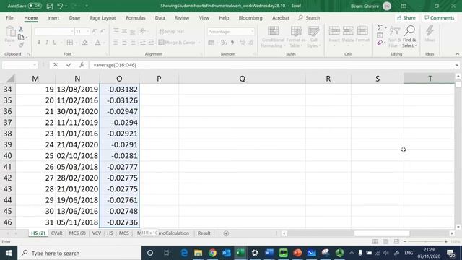Toggle Wrap Text
462x260 pixels.
point(172,31)
